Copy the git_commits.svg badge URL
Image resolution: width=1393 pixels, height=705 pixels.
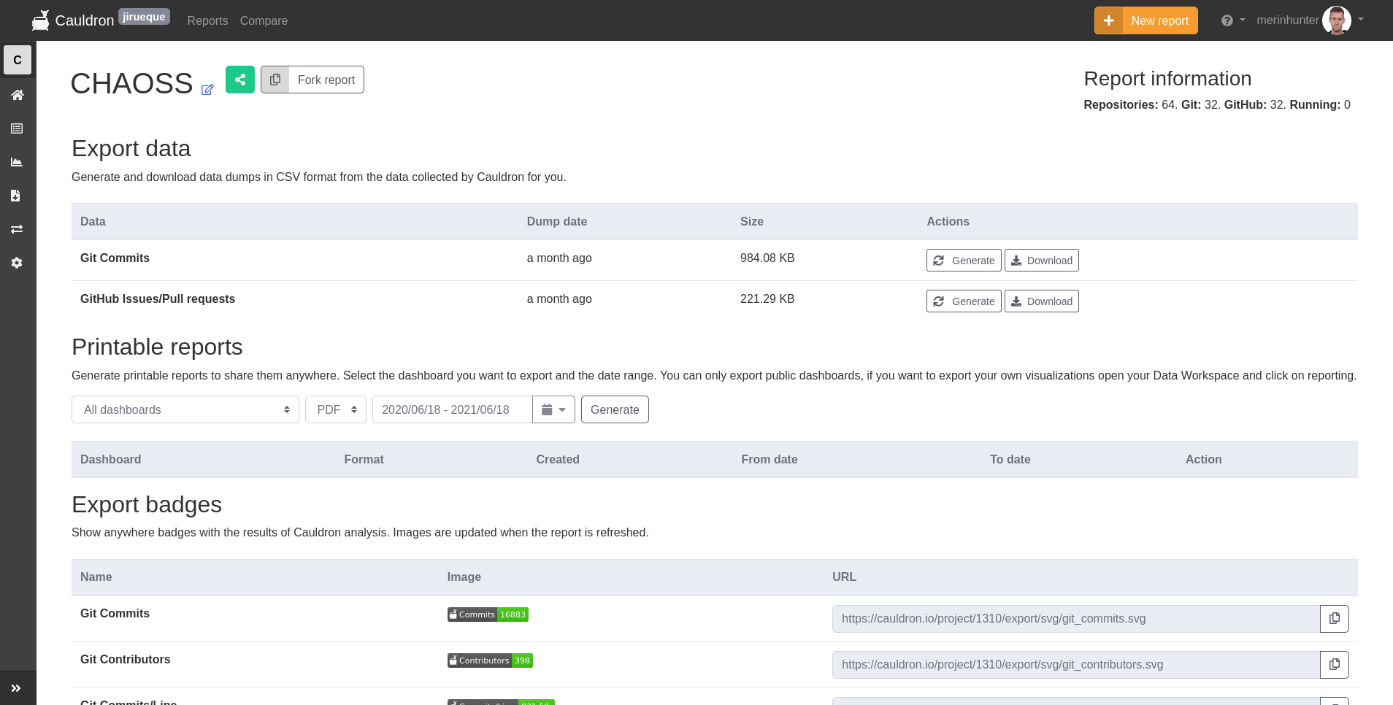pyautogui.click(x=1335, y=619)
